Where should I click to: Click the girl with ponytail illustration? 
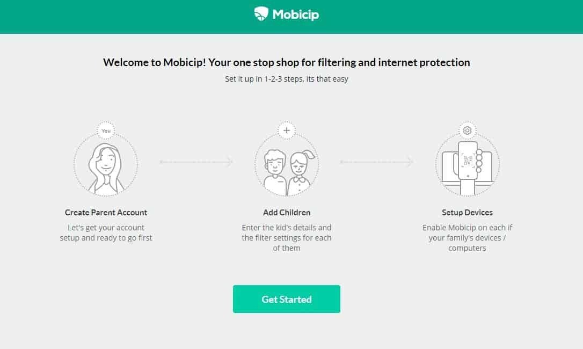point(298,172)
